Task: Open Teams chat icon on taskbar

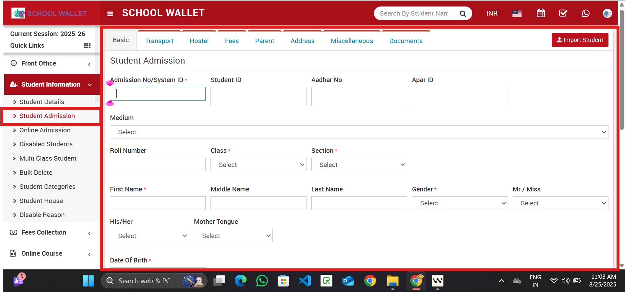Action: tap(19, 280)
